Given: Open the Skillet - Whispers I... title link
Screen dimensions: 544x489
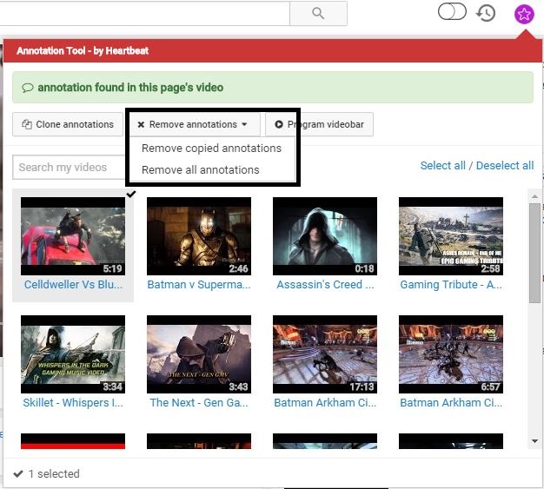Looking at the screenshot, I should click(x=73, y=403).
